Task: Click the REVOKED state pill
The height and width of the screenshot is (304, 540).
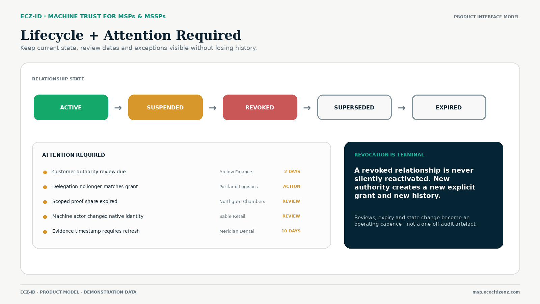Action: click(260, 107)
